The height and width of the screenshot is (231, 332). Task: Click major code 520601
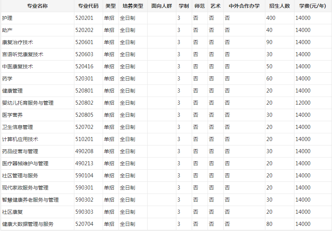84,42
